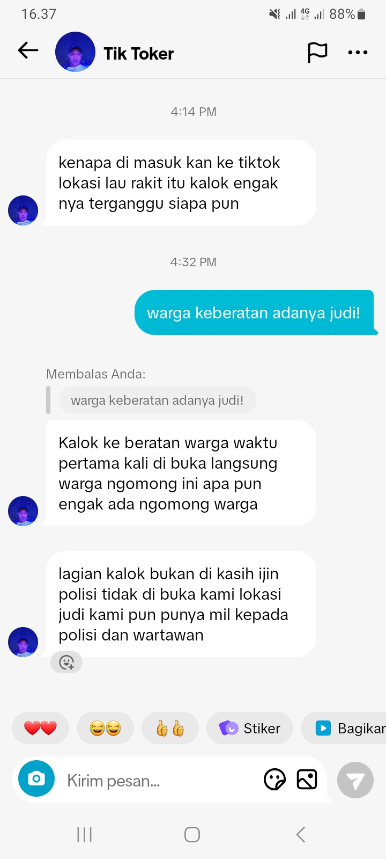Open the report flag icon
This screenshot has height=859, width=386.
point(317,52)
